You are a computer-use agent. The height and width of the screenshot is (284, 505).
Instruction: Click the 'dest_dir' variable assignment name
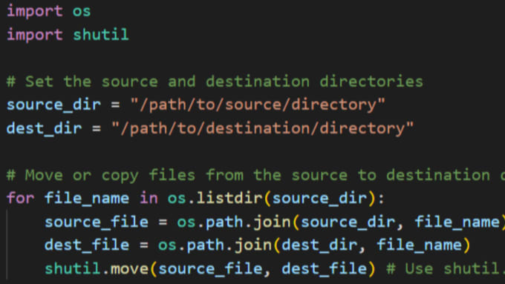(44, 128)
